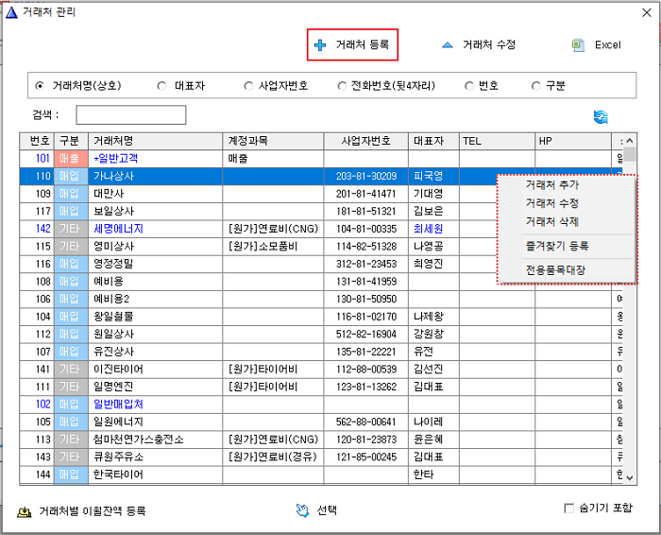661x535 pixels.
Task: Select the 전화번호(뒷4자리) radio button
Action: [x=342, y=86]
